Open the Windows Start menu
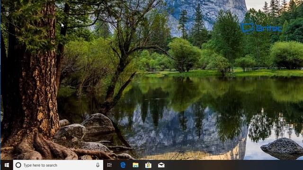303x170 pixels. coord(7,165)
